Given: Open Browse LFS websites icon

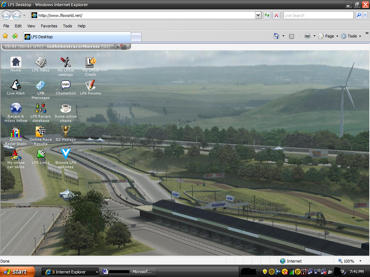Looking at the screenshot, I should (x=66, y=159).
